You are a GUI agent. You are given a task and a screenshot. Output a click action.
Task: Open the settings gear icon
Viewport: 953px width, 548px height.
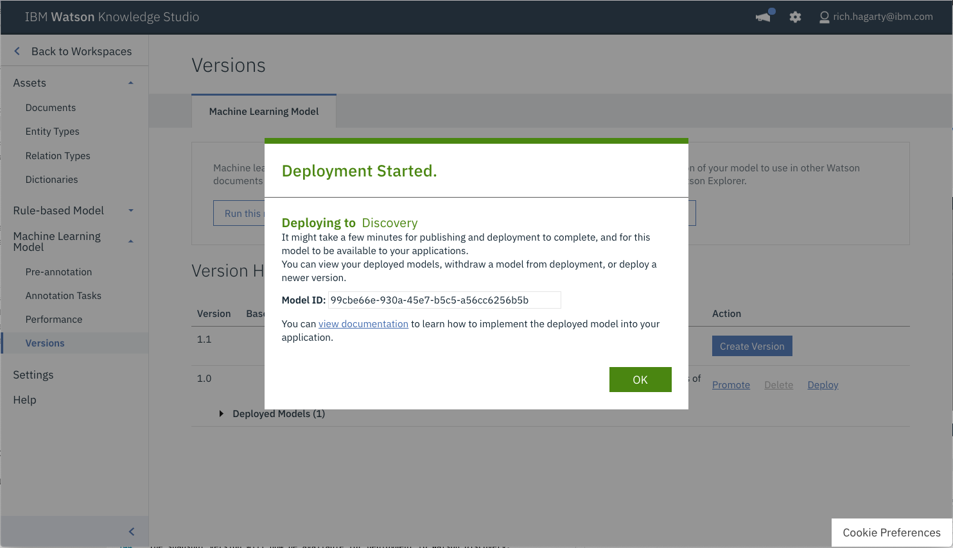tap(795, 17)
